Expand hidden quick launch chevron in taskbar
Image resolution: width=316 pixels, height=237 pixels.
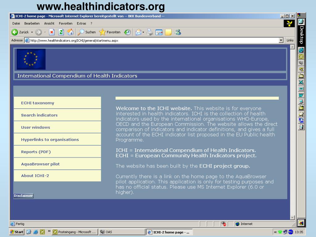point(49,231)
